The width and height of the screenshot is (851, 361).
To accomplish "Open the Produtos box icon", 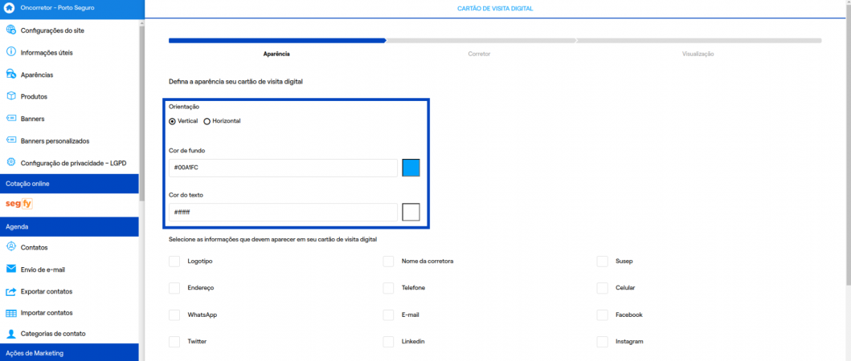I will [x=11, y=96].
